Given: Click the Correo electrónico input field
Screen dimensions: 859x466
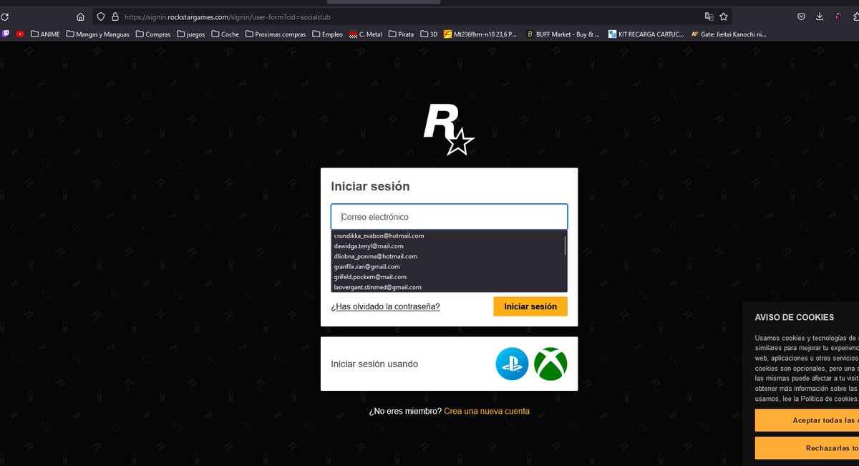Looking at the screenshot, I should (449, 216).
